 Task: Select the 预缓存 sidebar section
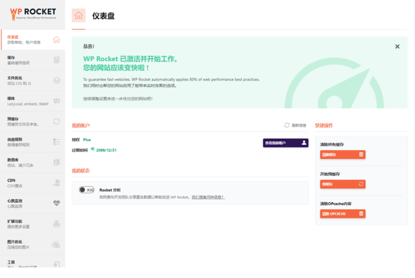click(x=33, y=121)
